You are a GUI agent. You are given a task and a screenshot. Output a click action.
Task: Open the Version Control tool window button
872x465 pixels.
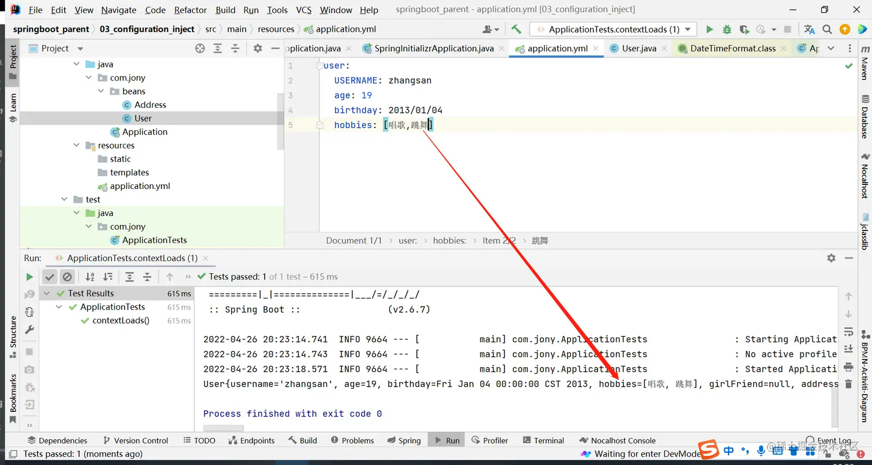click(x=136, y=440)
